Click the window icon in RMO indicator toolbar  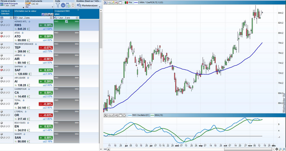121,115
